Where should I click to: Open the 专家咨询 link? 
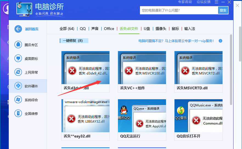185,2
